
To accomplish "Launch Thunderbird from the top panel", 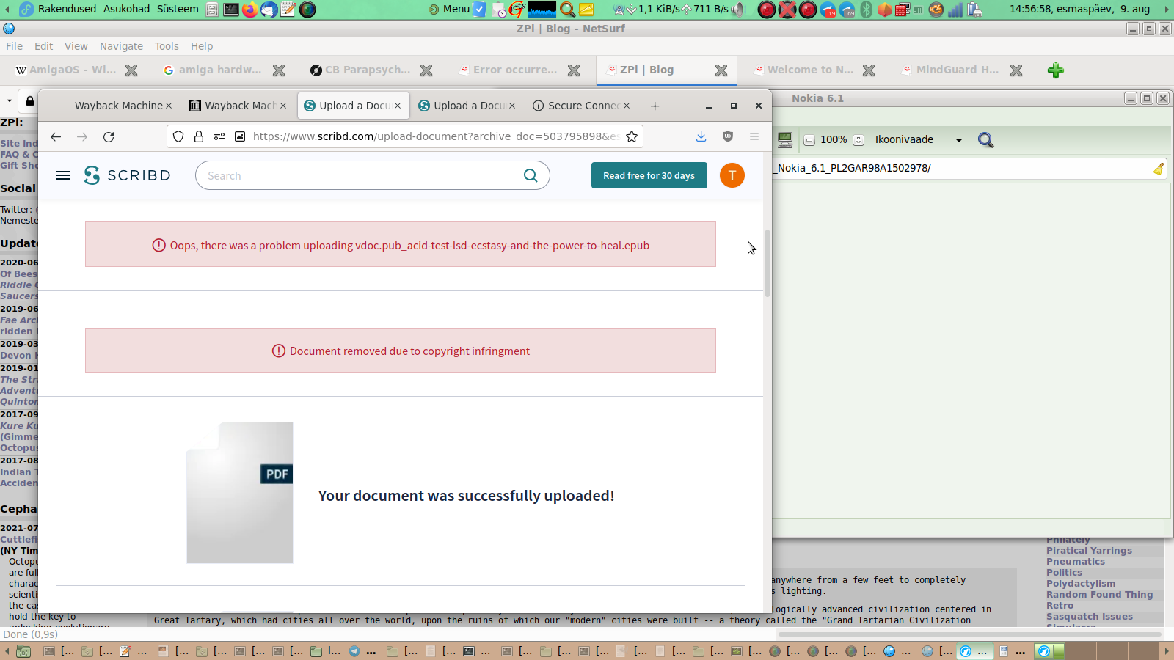I will coord(269,10).
